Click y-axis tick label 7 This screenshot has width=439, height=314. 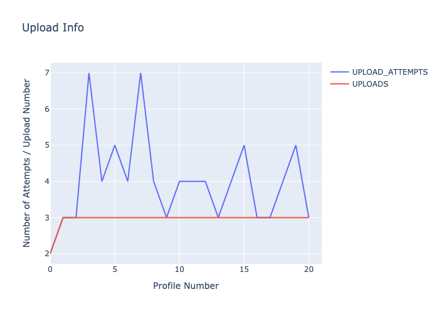tap(46, 73)
